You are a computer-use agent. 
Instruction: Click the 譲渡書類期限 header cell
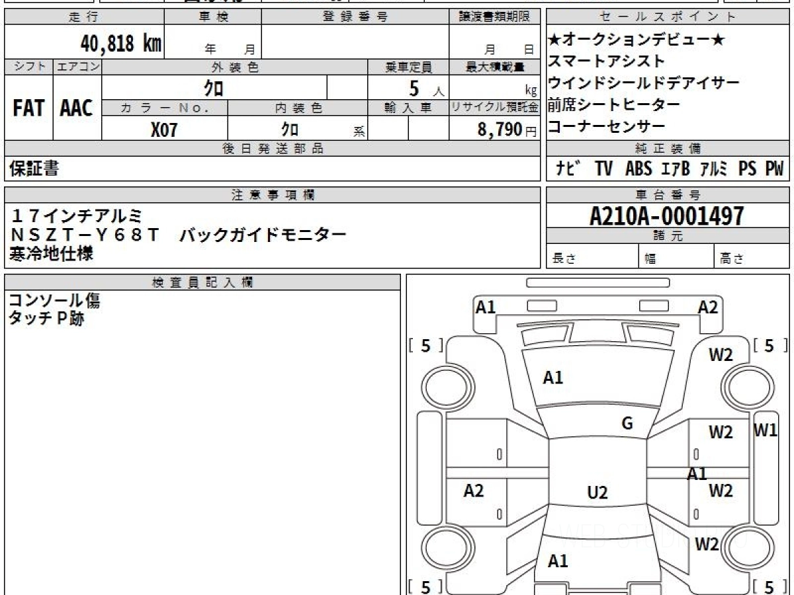(x=495, y=17)
